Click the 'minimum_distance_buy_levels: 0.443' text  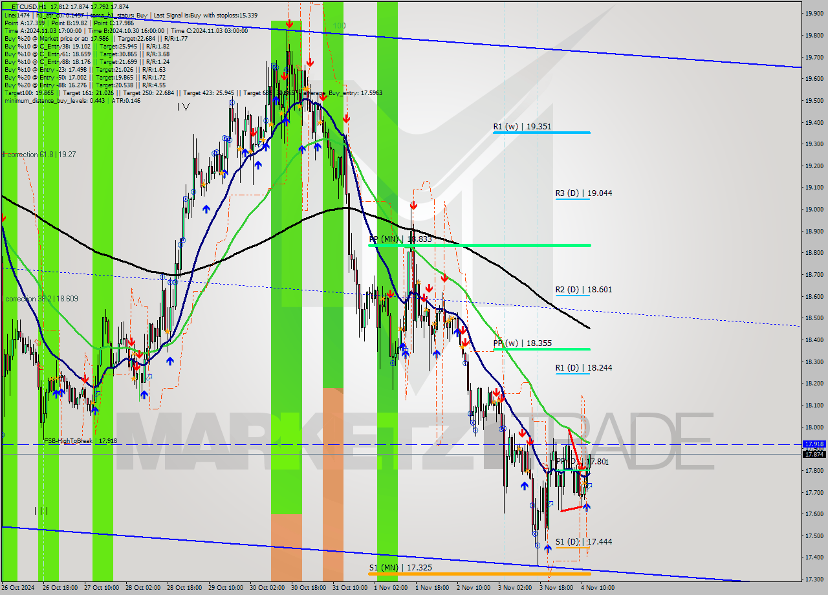coord(55,100)
